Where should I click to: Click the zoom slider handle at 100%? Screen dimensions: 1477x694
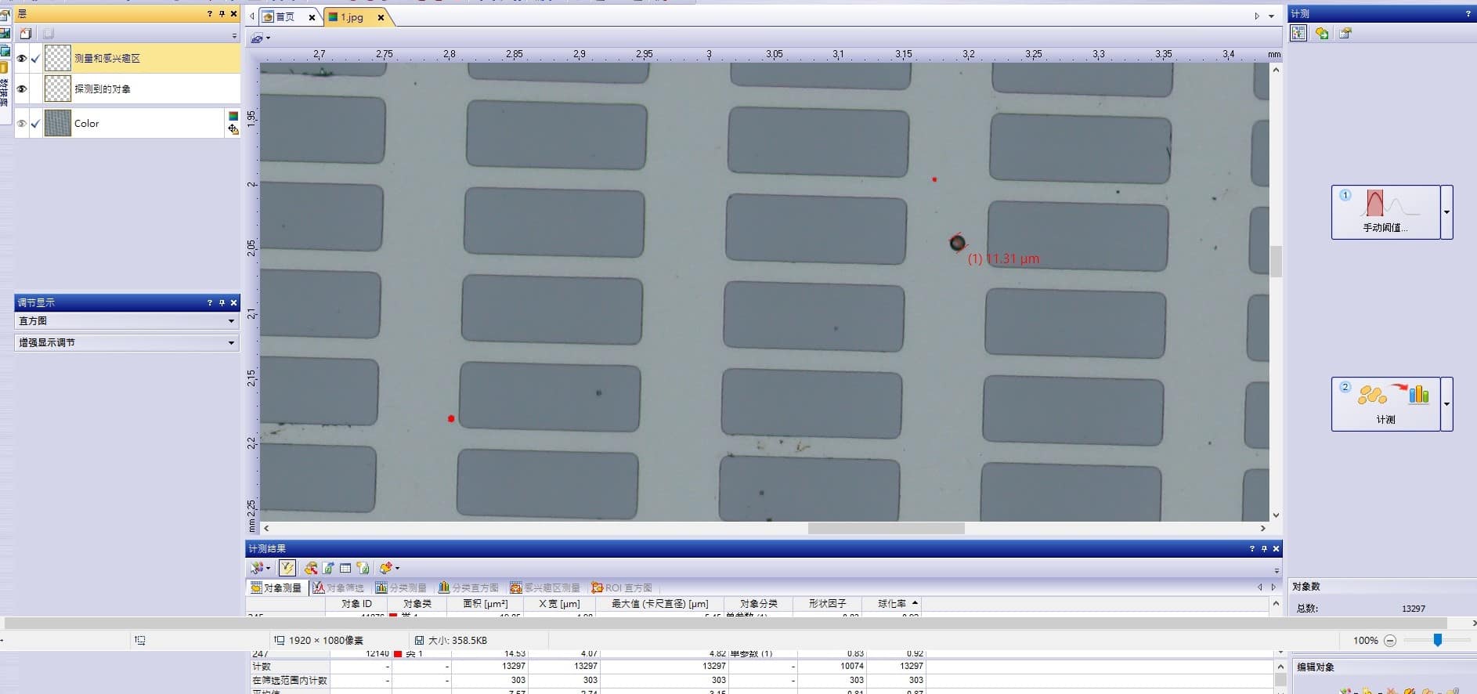1437,640
